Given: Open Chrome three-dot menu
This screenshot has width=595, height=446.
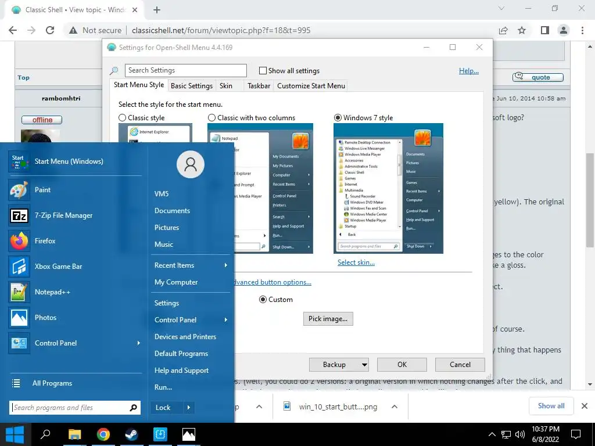Looking at the screenshot, I should click(x=582, y=30).
